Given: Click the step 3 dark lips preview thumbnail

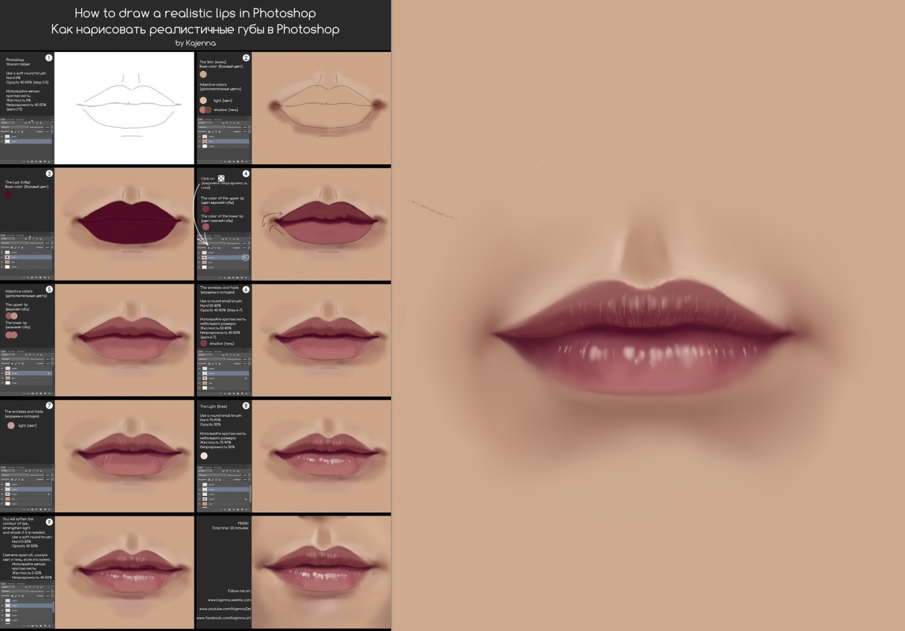Looking at the screenshot, I should coord(124,224).
